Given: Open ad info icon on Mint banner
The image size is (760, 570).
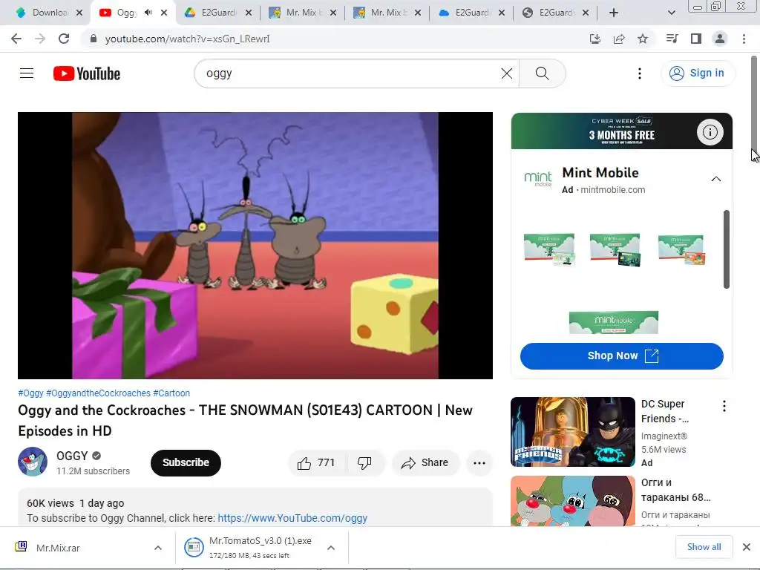Looking at the screenshot, I should coord(710,132).
